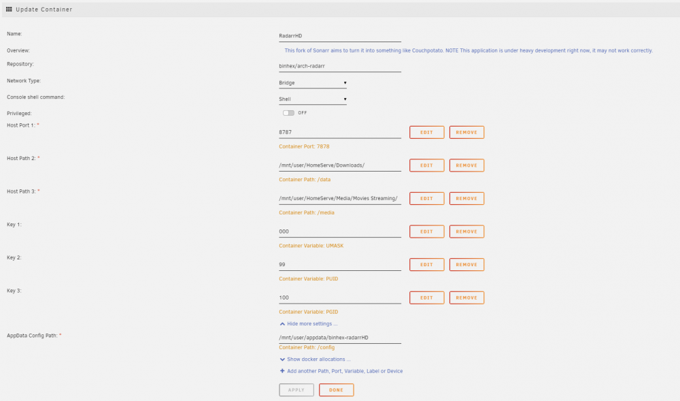Click the Update Container heading
The width and height of the screenshot is (680, 401).
[x=44, y=9]
